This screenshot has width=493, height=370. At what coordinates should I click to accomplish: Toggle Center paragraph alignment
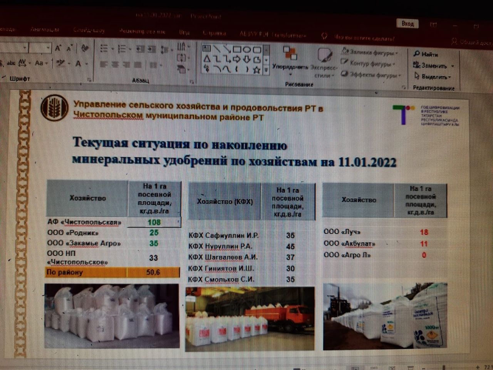coord(115,65)
